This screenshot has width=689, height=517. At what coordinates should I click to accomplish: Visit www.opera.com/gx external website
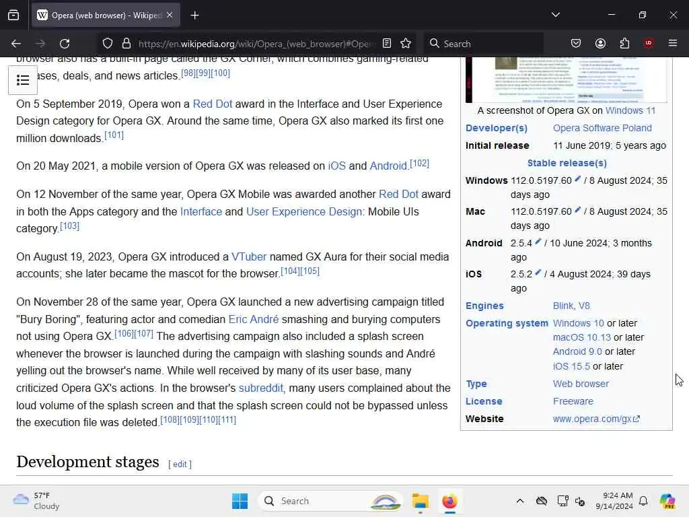click(596, 419)
